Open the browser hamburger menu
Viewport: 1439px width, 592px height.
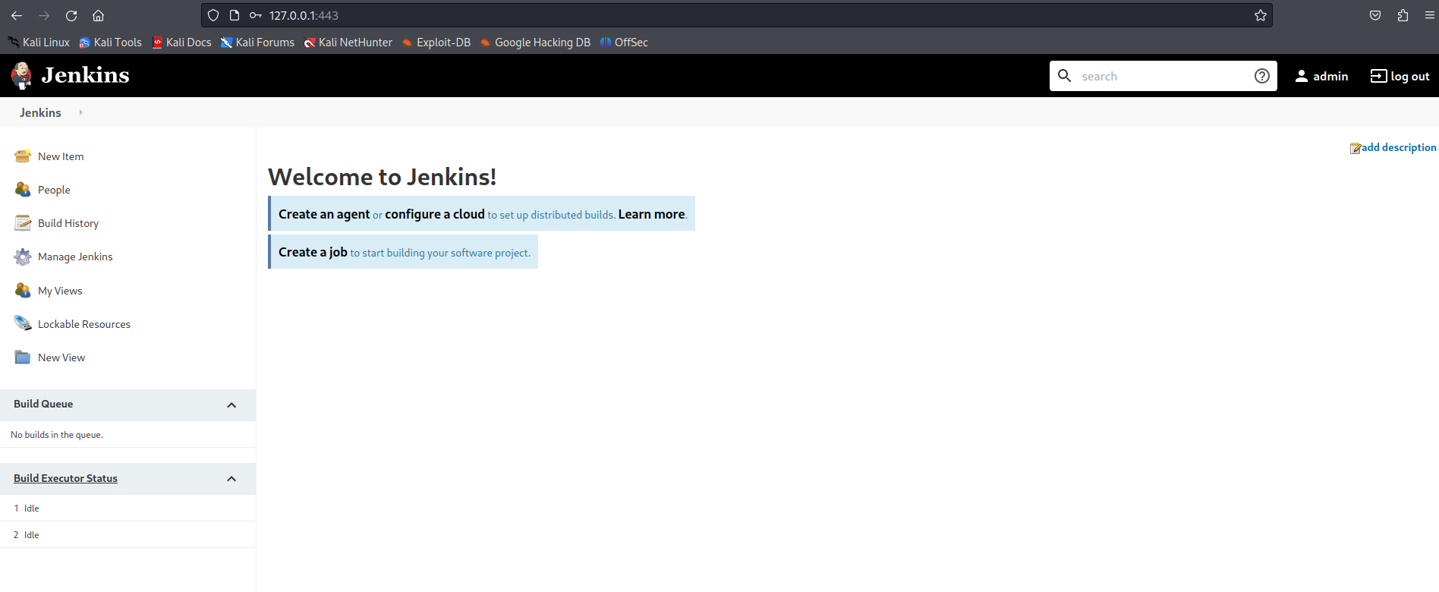point(1430,15)
